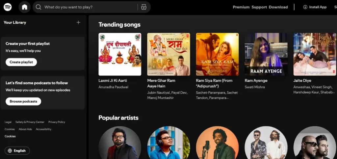Open artists text starting with Sachet-Parampara
Image resolution: width=337 pixels, height=159 pixels.
(x=217, y=95)
